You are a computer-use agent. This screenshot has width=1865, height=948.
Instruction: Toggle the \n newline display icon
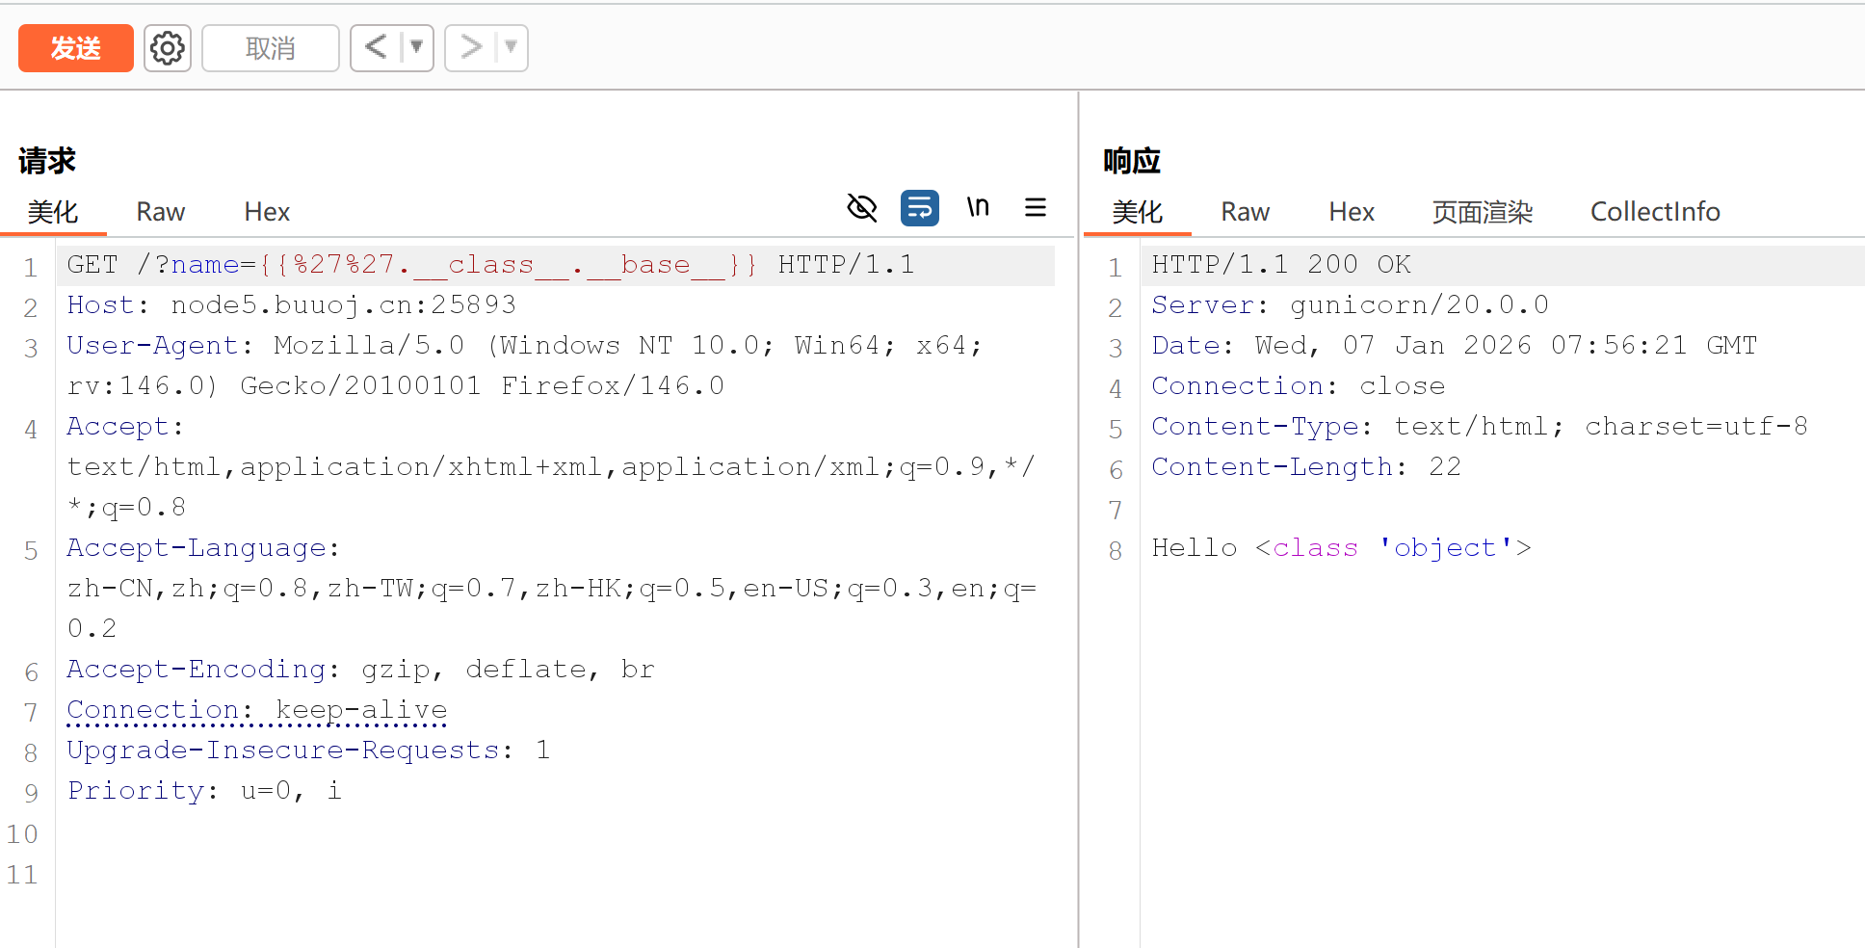(978, 208)
